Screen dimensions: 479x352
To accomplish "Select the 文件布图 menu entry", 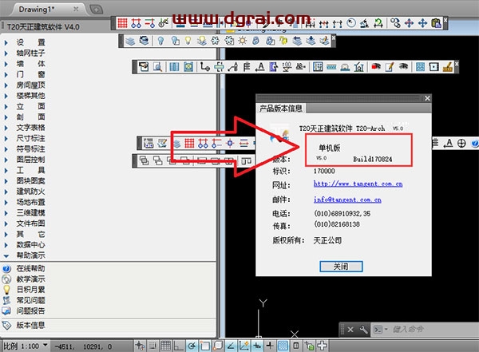I will click(30, 223).
